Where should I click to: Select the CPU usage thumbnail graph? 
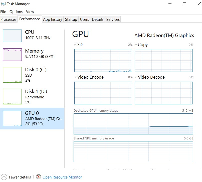tap(12, 36)
